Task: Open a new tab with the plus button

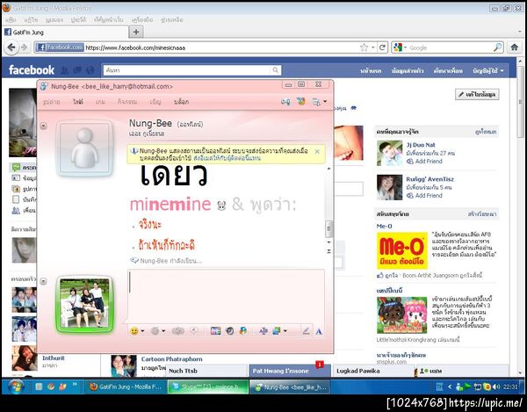Action: pos(136,32)
